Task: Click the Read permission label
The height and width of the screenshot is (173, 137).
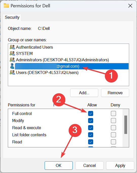Action: tap(17, 142)
